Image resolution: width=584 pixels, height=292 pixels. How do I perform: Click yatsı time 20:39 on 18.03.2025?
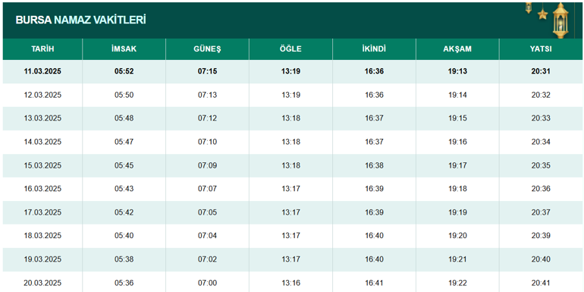[541, 236]
